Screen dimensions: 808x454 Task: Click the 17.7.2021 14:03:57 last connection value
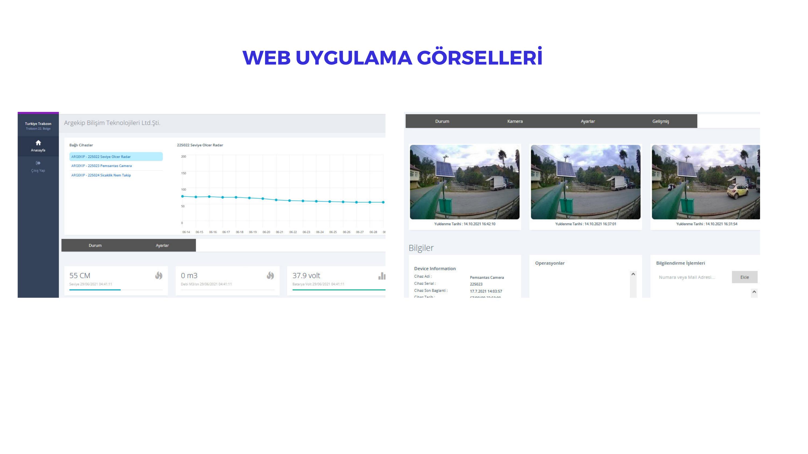[x=486, y=291]
